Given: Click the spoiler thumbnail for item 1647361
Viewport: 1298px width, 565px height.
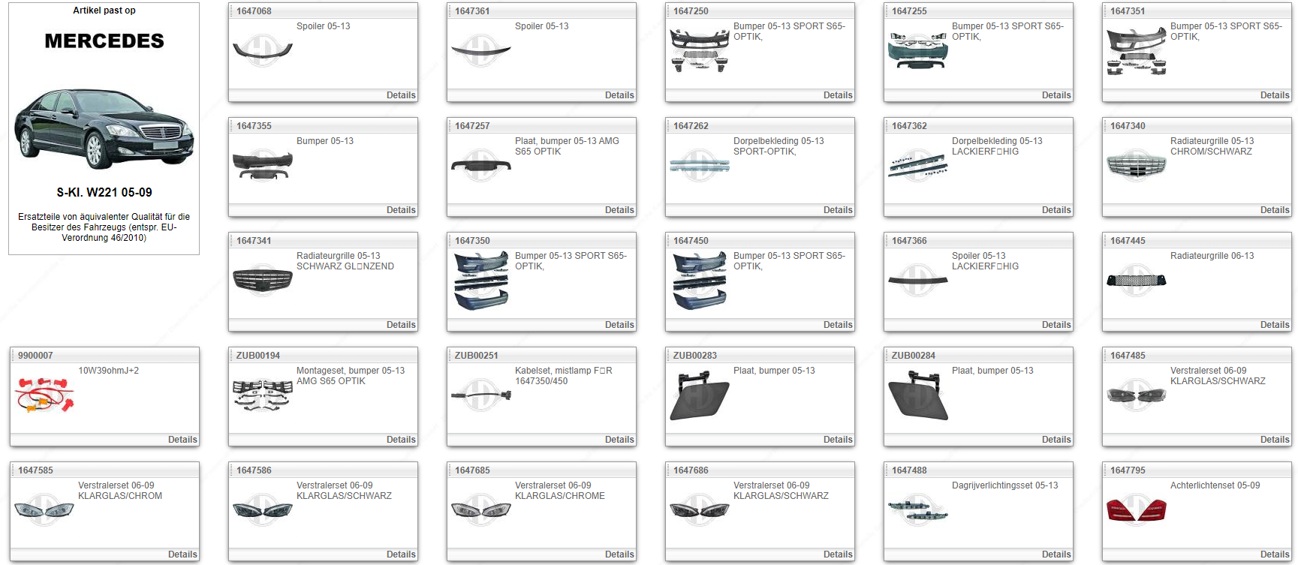Looking at the screenshot, I should [x=480, y=50].
